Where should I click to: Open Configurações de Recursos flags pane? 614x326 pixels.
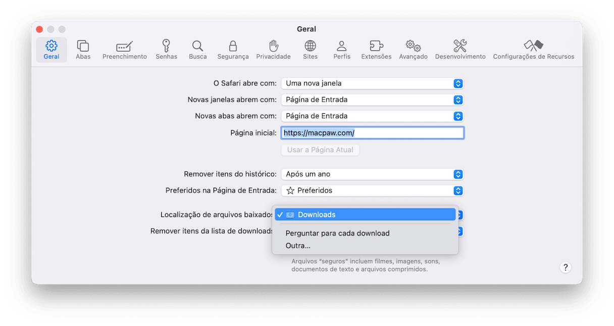[533, 50]
